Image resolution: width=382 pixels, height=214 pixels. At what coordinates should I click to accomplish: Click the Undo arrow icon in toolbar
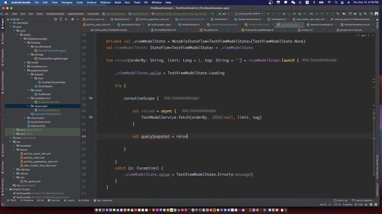coord(338,14)
